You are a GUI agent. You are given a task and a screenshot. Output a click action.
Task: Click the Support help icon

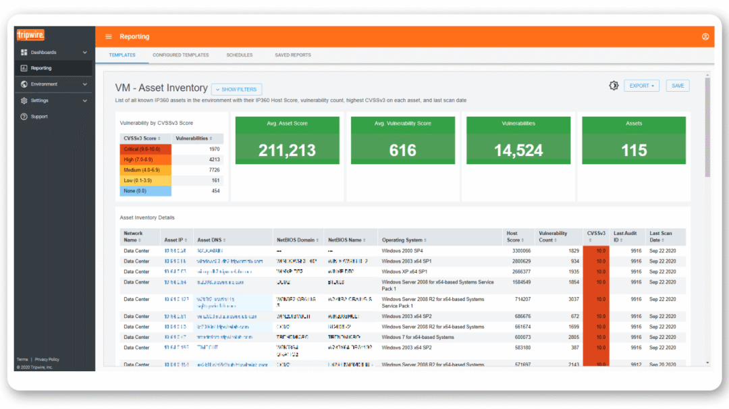[24, 117]
